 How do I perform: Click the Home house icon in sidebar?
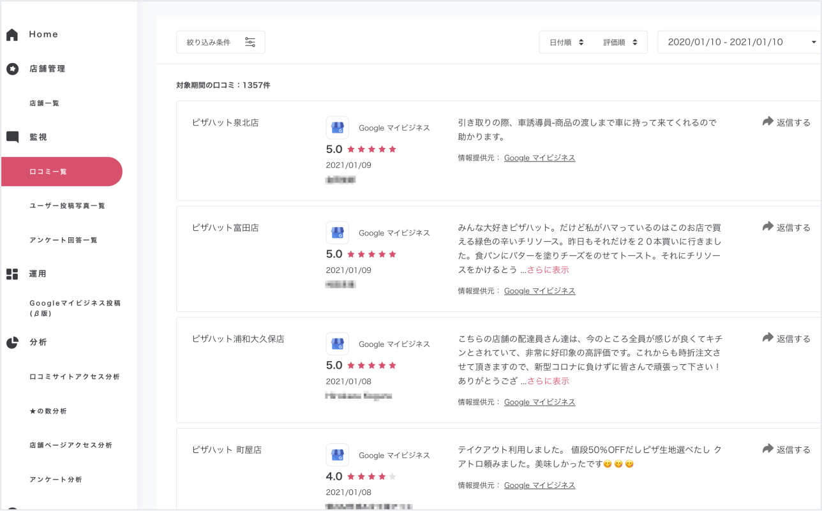[x=12, y=34]
